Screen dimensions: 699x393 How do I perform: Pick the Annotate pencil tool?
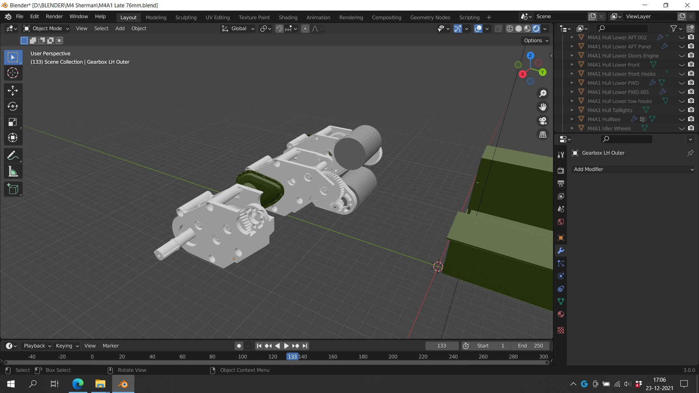tap(13, 156)
